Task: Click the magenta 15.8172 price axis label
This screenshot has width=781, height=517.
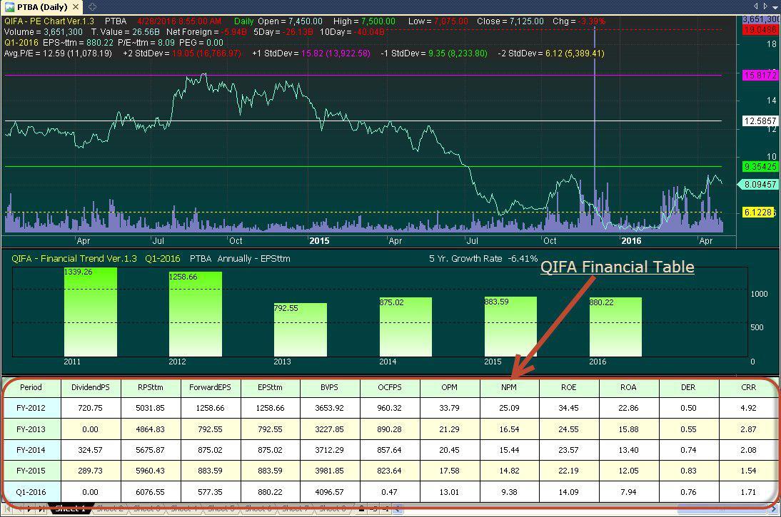Action: tap(760, 75)
